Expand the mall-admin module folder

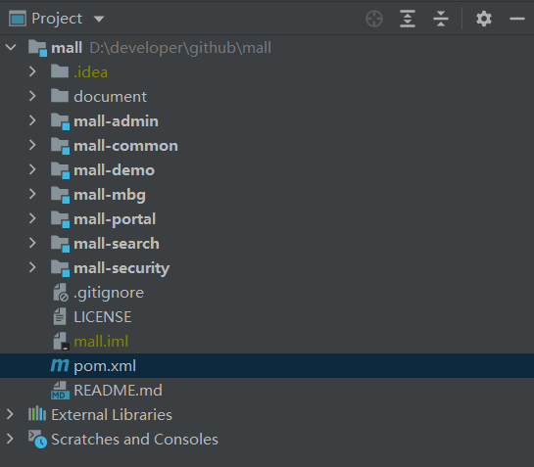pos(32,120)
